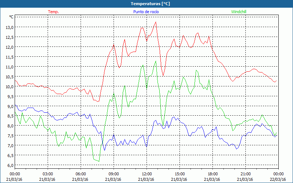Viewport: 293px width, 183px height.
Task: Click the 13,0 y-axis value
Action: pyautogui.click(x=10, y=27)
